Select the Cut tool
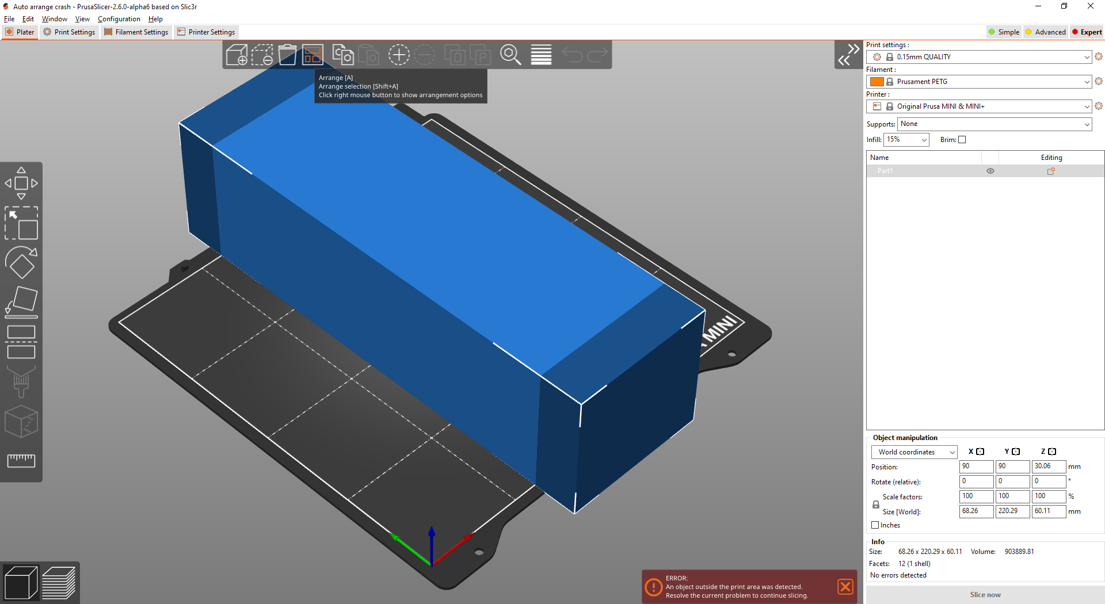The image size is (1105, 604). 21,342
